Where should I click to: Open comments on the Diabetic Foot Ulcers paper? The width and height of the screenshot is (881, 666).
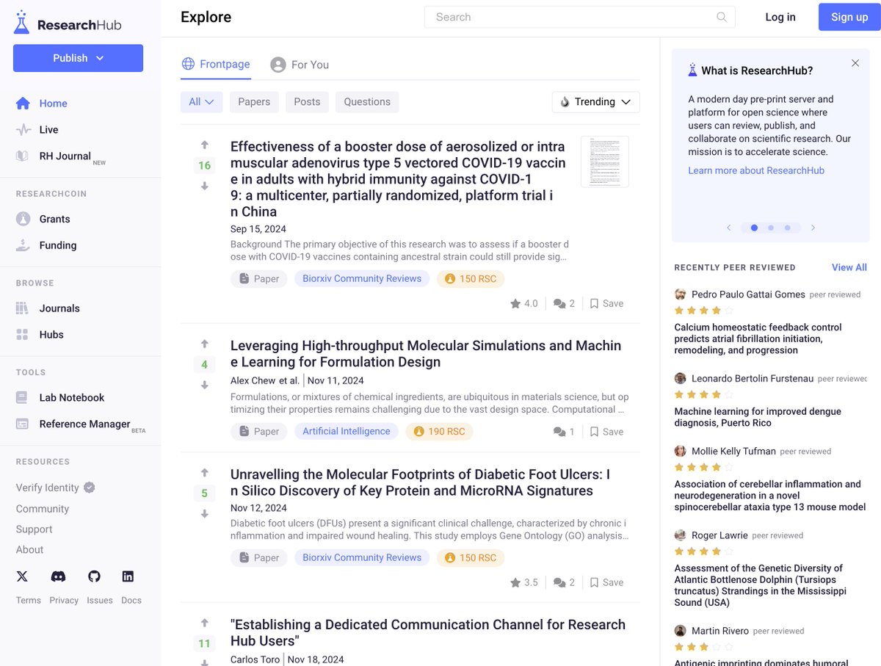(x=564, y=582)
